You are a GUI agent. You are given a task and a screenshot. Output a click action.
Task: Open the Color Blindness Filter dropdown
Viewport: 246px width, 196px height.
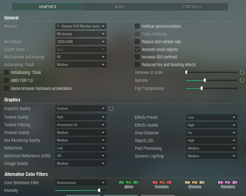(81, 183)
